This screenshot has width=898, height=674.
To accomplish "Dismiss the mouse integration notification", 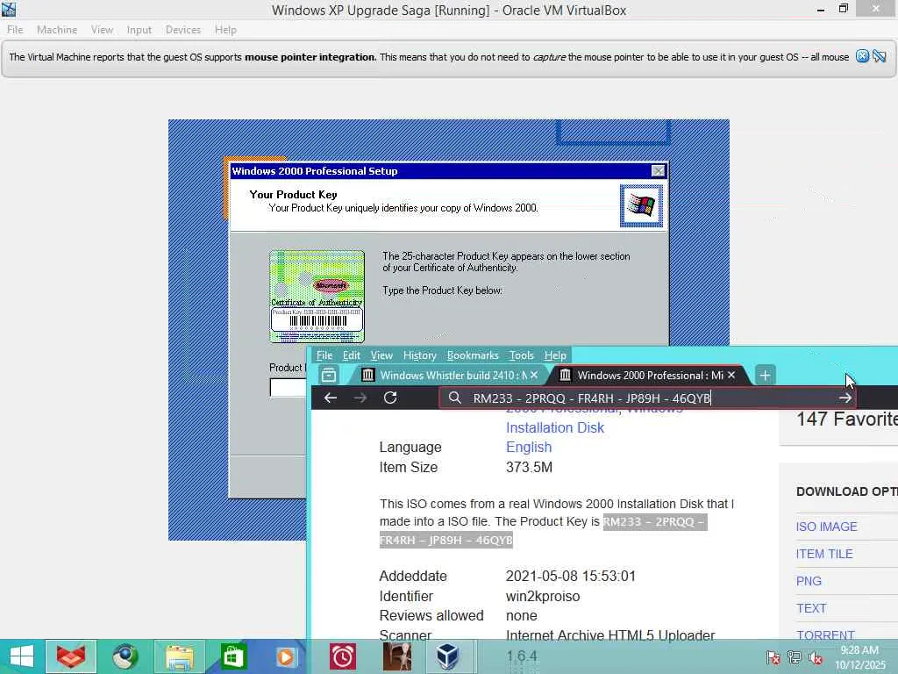I will tap(862, 56).
